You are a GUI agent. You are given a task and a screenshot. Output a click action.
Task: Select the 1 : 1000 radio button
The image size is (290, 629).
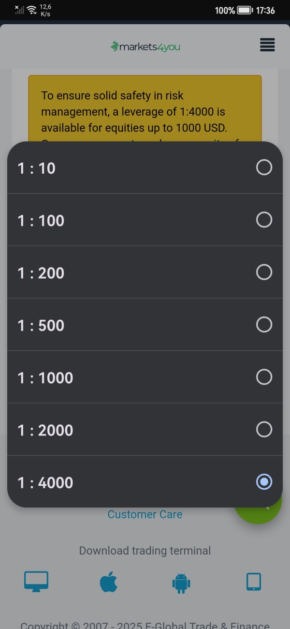point(264,377)
